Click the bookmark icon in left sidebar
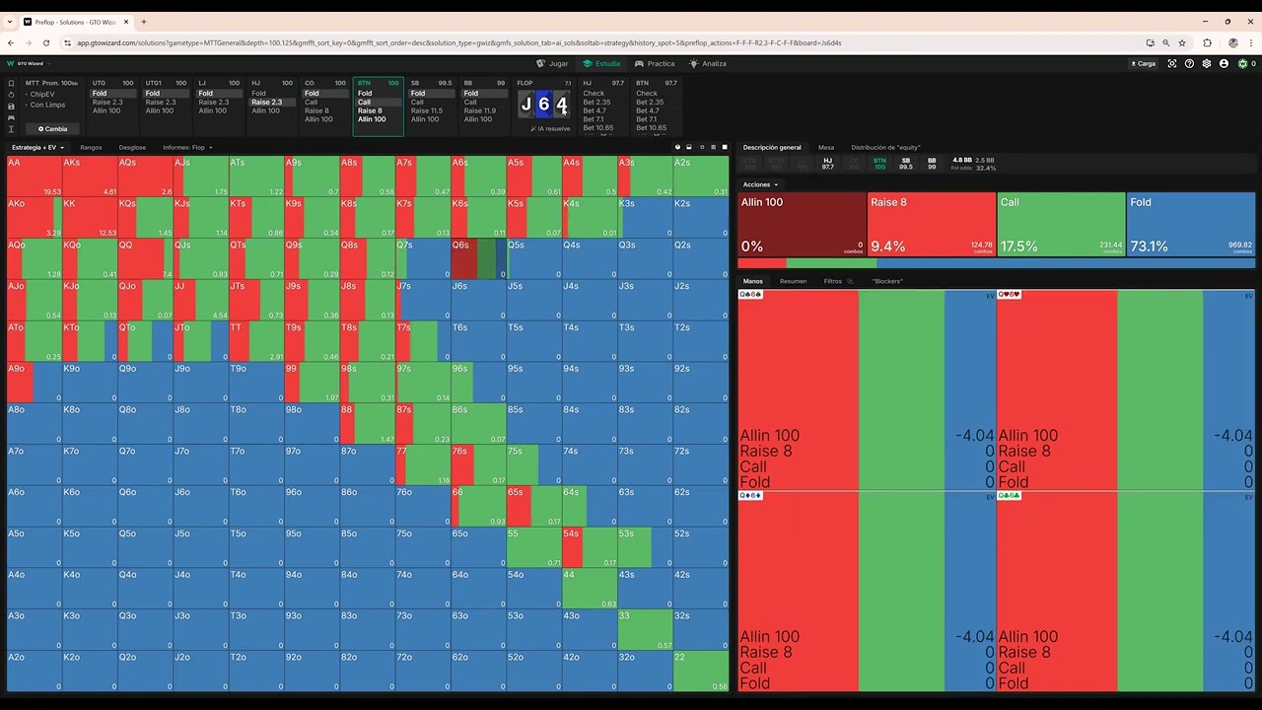The width and height of the screenshot is (1262, 710). 11,84
